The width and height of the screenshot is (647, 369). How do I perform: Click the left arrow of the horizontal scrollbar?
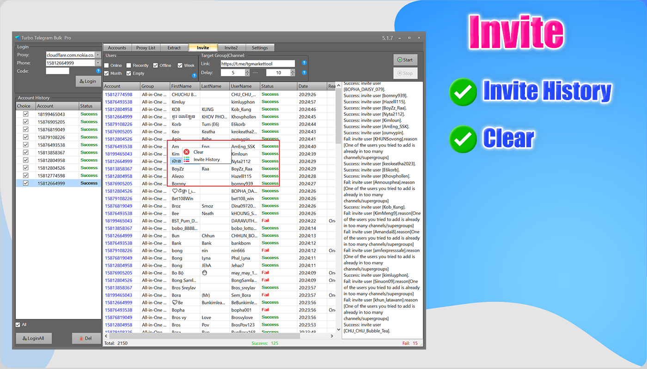coord(105,336)
